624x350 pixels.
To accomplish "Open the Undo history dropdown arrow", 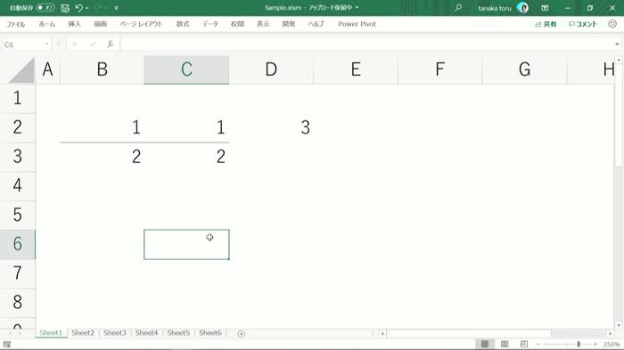I will point(87,8).
